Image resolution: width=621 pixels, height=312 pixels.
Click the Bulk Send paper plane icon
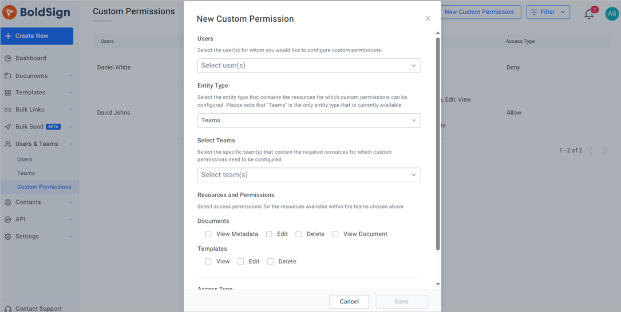(x=8, y=127)
